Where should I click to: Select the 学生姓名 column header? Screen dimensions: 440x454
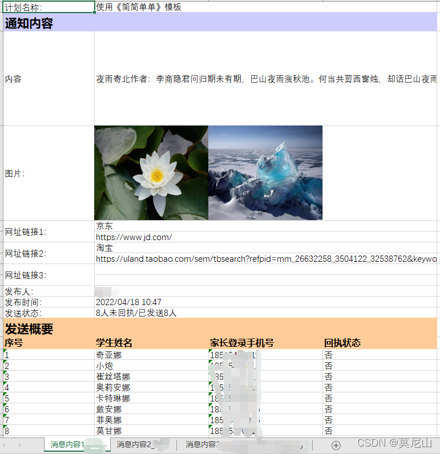coord(151,343)
